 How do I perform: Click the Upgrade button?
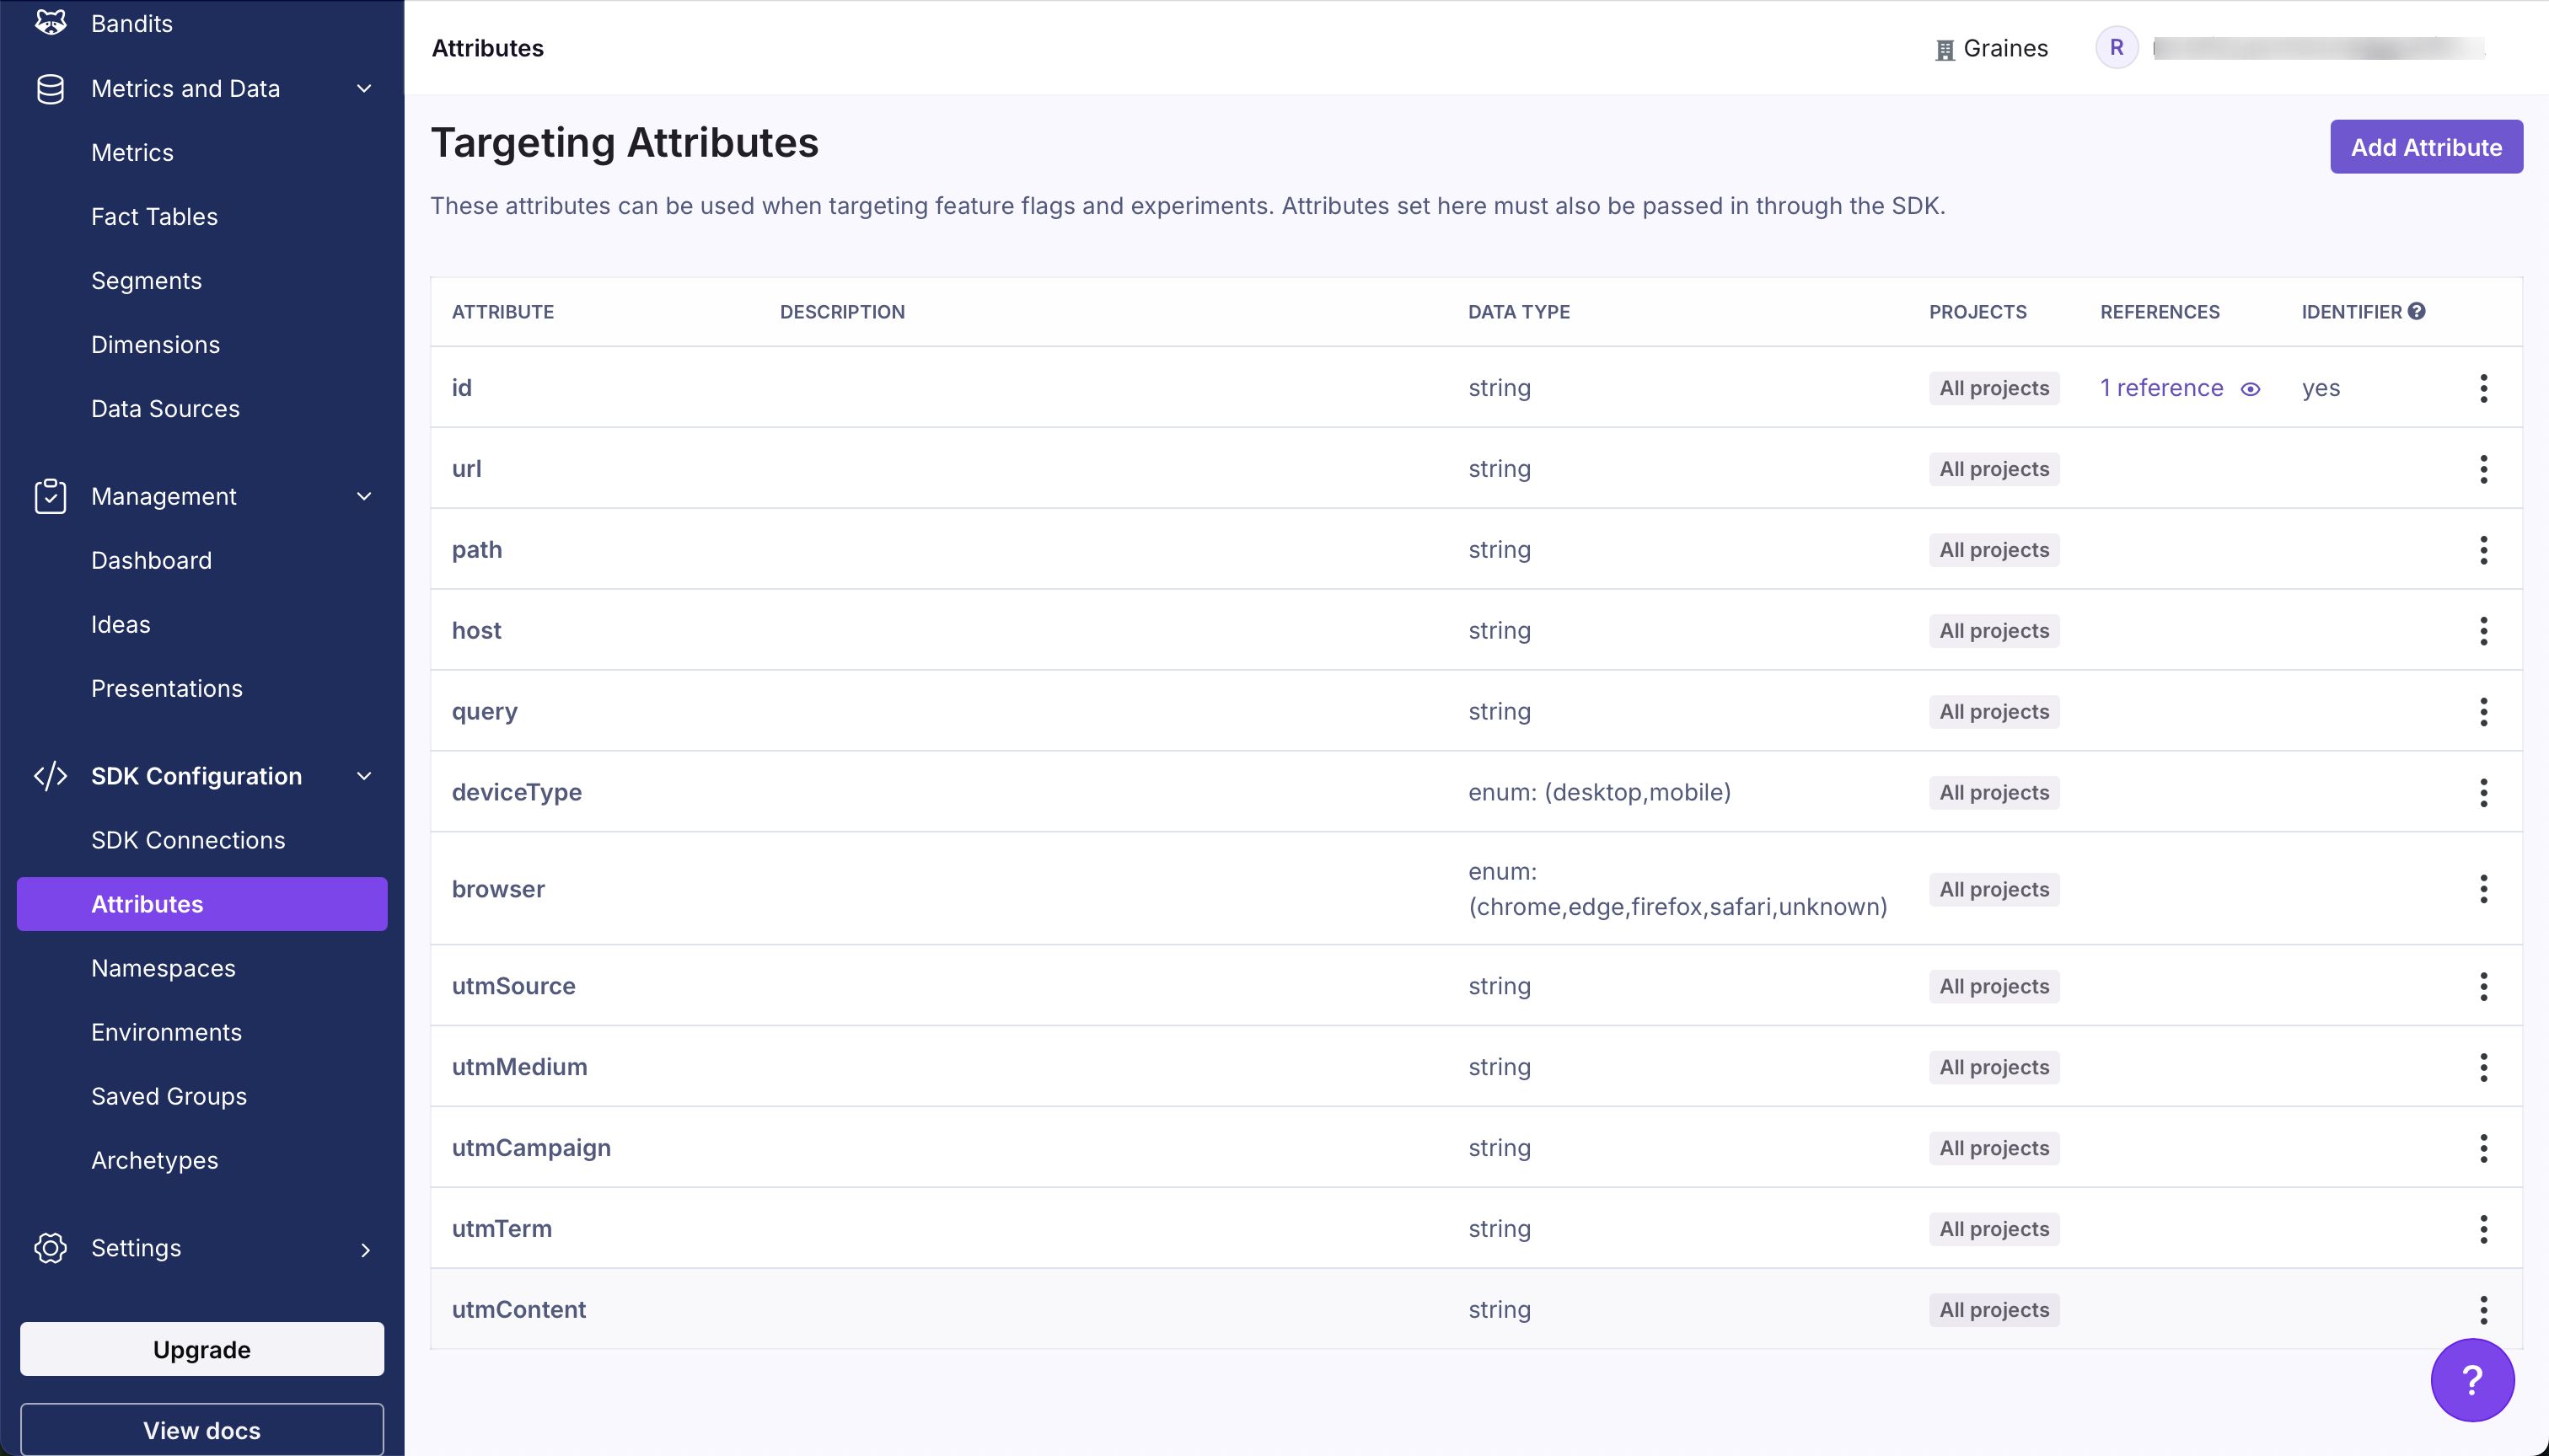coord(202,1349)
